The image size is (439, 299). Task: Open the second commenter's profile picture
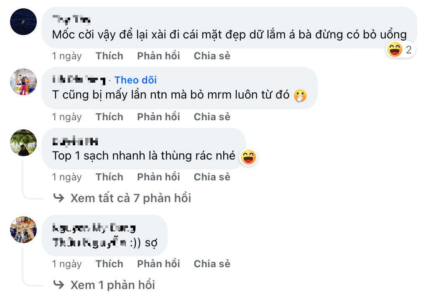(23, 81)
